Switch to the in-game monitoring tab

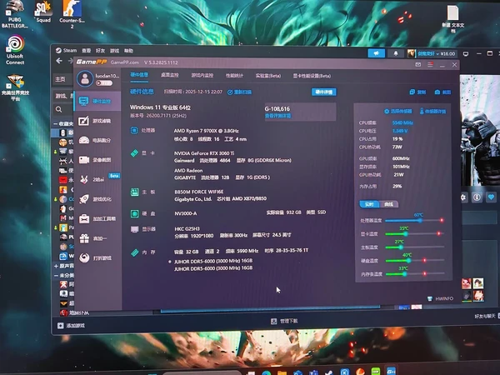coord(202,75)
